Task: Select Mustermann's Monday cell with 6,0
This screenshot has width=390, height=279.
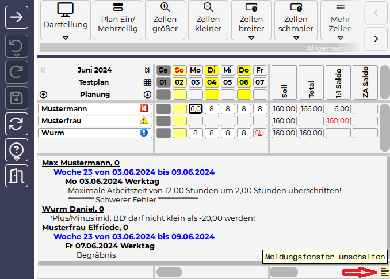Action: tap(196, 108)
